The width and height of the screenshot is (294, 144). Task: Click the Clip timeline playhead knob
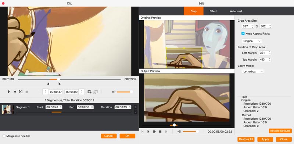click(58, 79)
